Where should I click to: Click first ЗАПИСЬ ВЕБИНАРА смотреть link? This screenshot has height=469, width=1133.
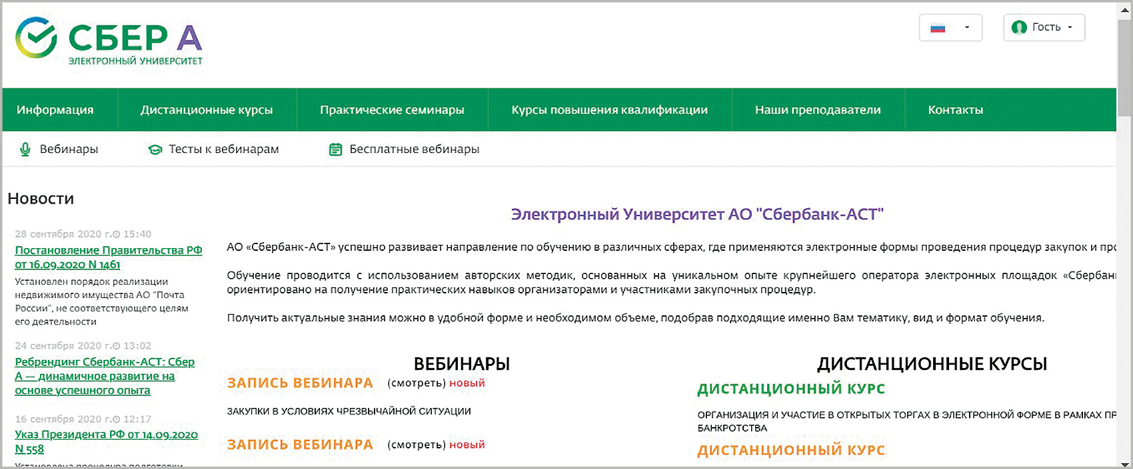point(417,383)
